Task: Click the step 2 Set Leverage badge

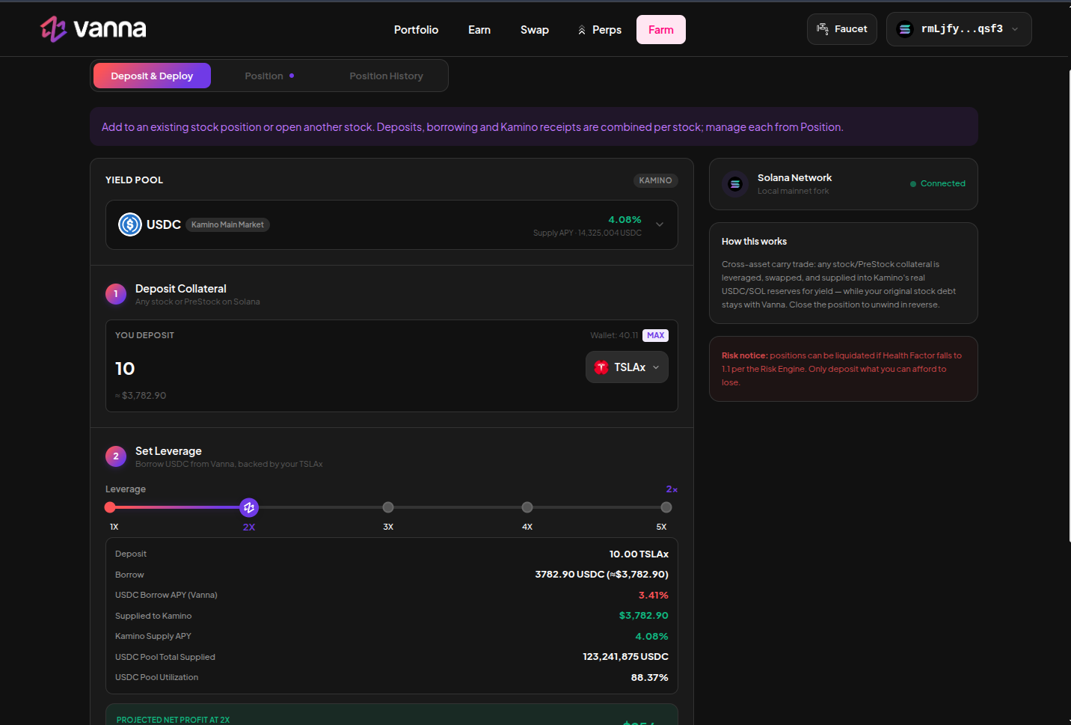Action: coord(116,456)
